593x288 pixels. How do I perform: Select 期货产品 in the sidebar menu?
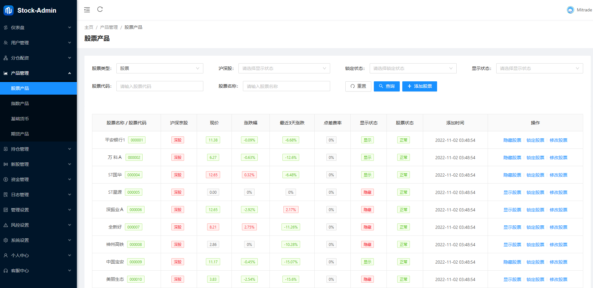coord(20,134)
